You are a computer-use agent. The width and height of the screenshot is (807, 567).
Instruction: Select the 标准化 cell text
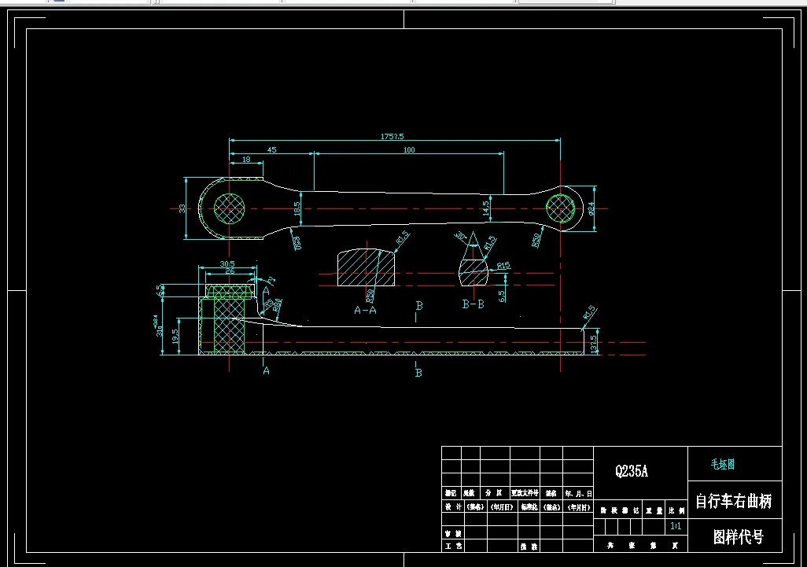pos(529,506)
